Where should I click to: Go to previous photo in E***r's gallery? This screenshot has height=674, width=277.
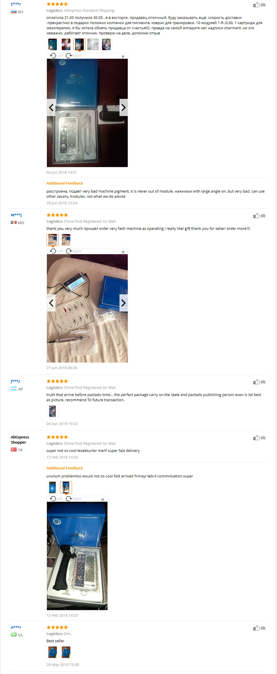pos(51,107)
